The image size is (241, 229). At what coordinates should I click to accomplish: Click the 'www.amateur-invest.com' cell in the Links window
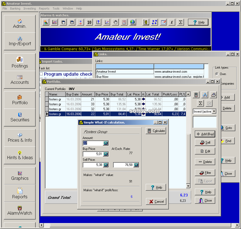179,72
